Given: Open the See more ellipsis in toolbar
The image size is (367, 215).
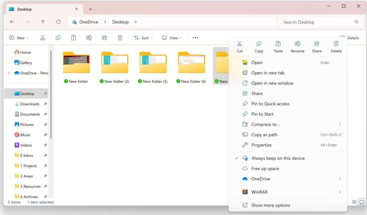Looking at the screenshot, I should click(195, 38).
